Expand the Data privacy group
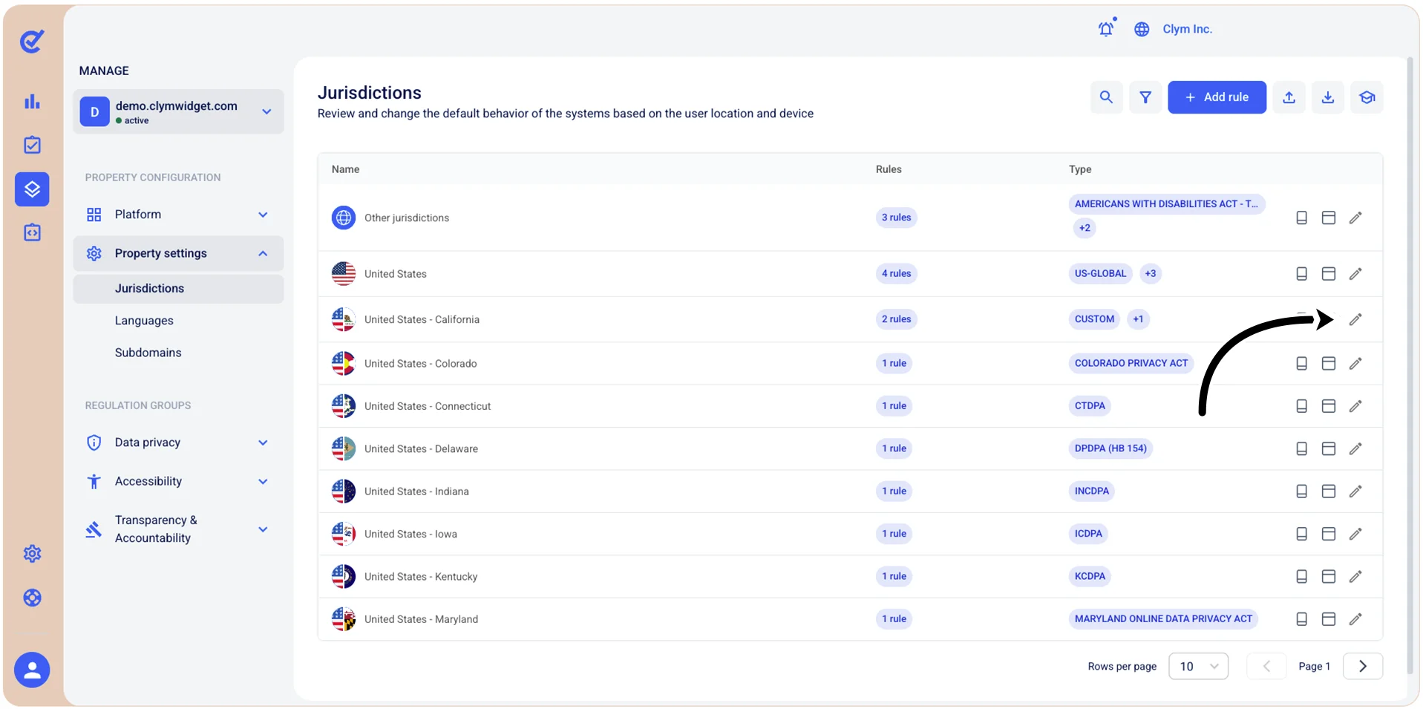The image size is (1423, 709). pos(178,442)
